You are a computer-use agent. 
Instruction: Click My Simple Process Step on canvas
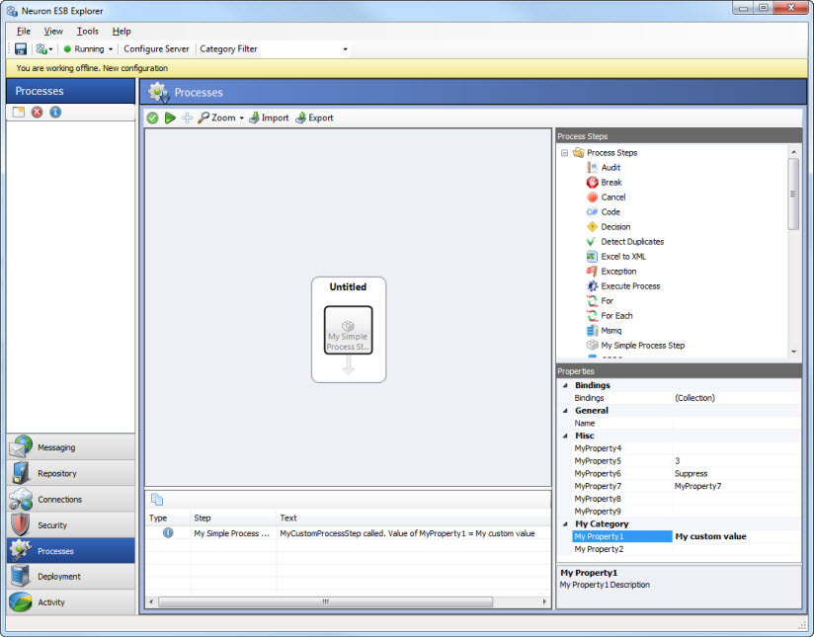point(349,330)
